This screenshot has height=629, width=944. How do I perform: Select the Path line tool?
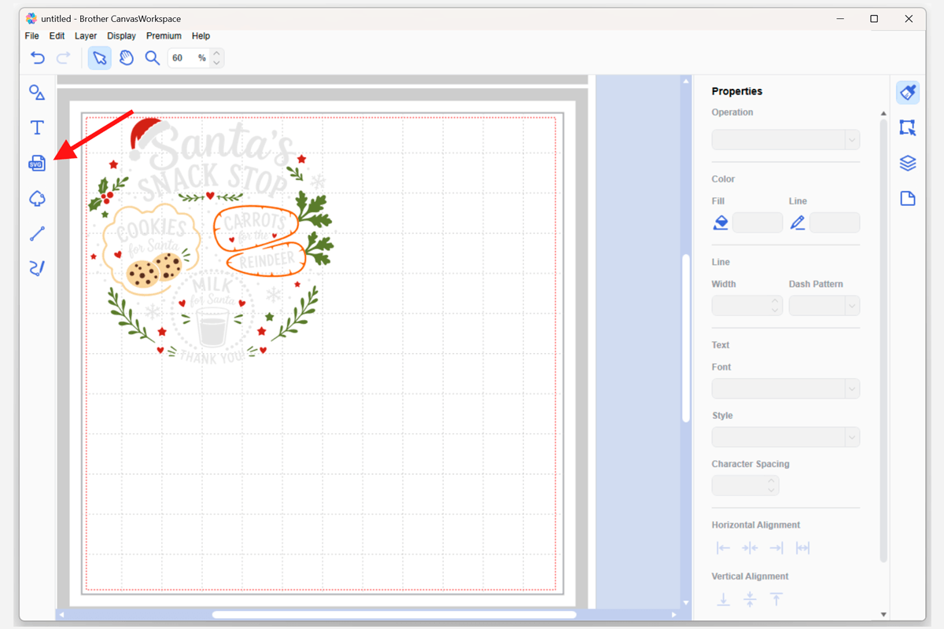click(x=37, y=234)
